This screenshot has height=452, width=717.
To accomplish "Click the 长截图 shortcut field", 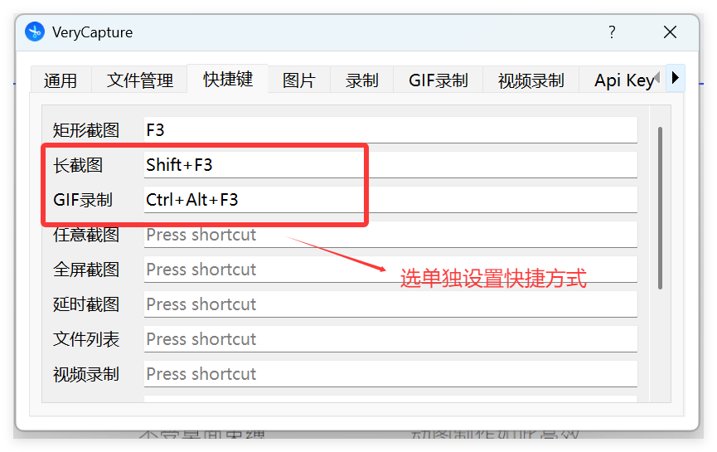I will (390, 165).
